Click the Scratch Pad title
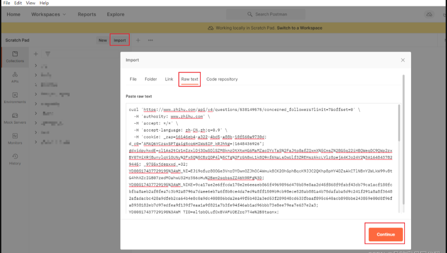The image size is (447, 253). (18, 40)
